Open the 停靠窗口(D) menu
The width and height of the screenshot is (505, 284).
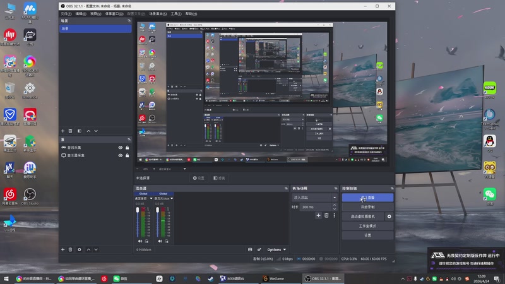(x=114, y=14)
